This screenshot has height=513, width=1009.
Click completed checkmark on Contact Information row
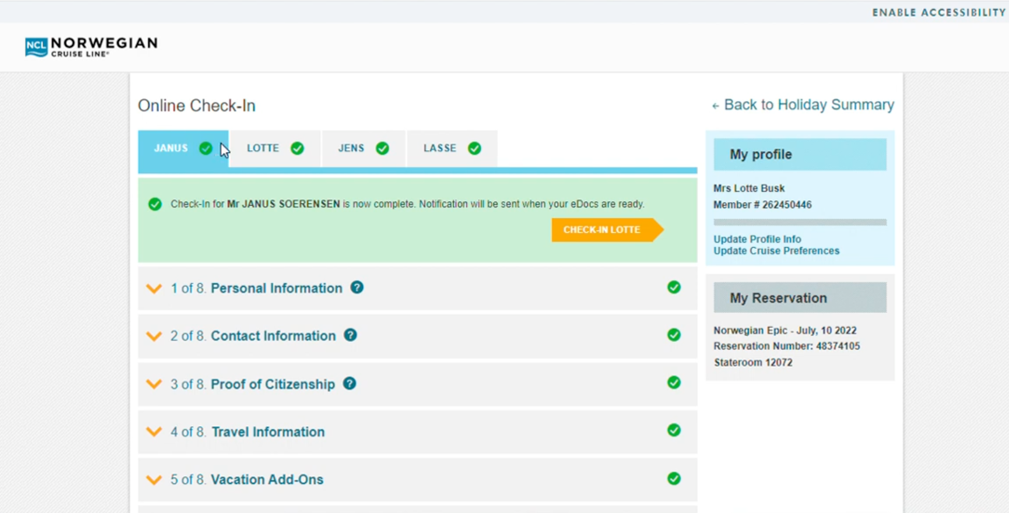coord(674,335)
